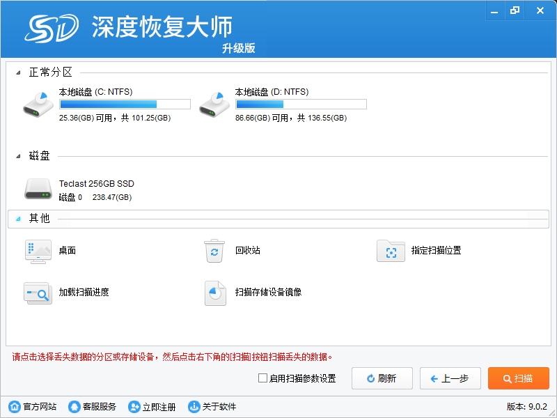
Task: Enable the 启用扫描参数设置 checkbox
Action: pyautogui.click(x=262, y=378)
